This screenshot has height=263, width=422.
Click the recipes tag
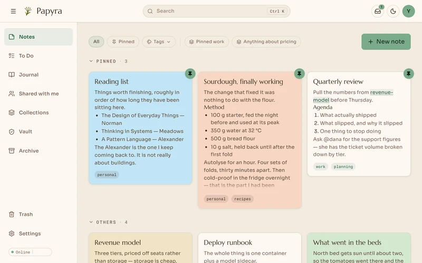click(x=243, y=199)
